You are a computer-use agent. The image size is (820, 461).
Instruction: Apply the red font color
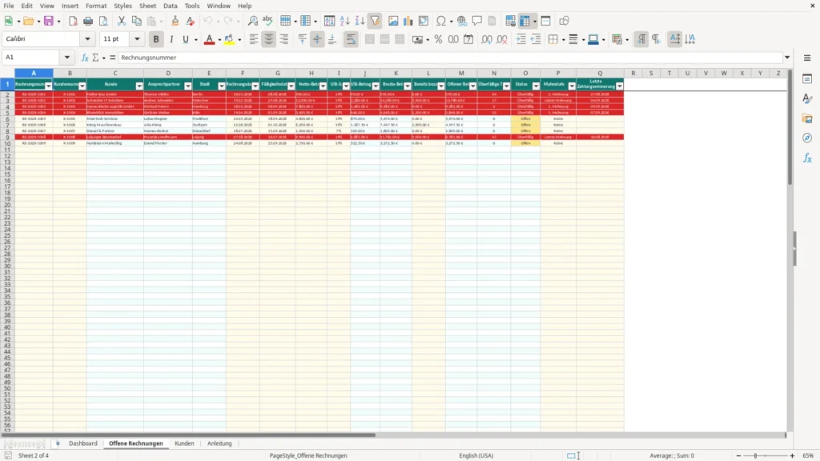pyautogui.click(x=209, y=39)
